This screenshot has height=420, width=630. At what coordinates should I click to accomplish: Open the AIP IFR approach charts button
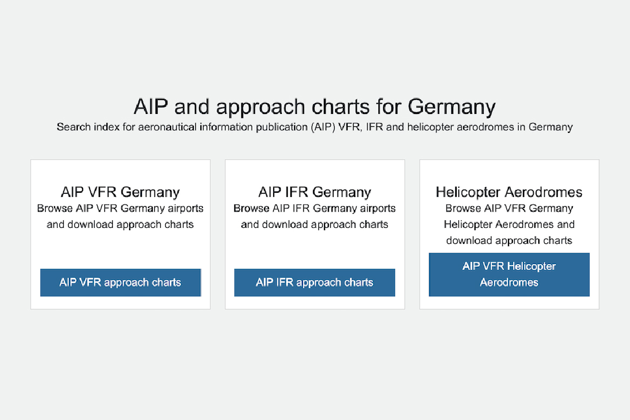pyautogui.click(x=315, y=282)
